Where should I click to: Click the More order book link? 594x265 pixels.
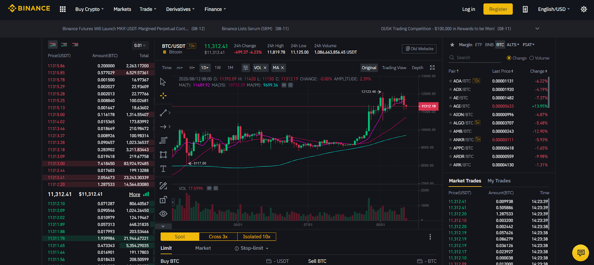pos(134,195)
